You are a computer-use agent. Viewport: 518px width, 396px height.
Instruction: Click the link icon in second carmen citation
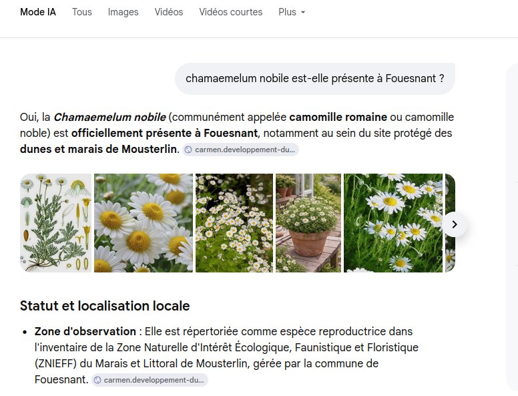click(x=97, y=380)
